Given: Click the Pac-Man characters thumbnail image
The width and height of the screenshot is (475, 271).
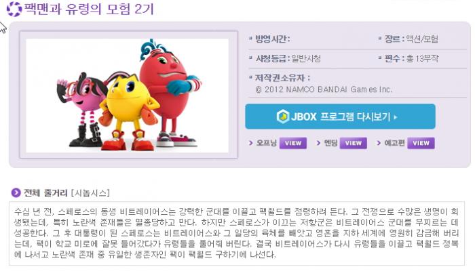Looking at the screenshot, I should pos(128,96).
